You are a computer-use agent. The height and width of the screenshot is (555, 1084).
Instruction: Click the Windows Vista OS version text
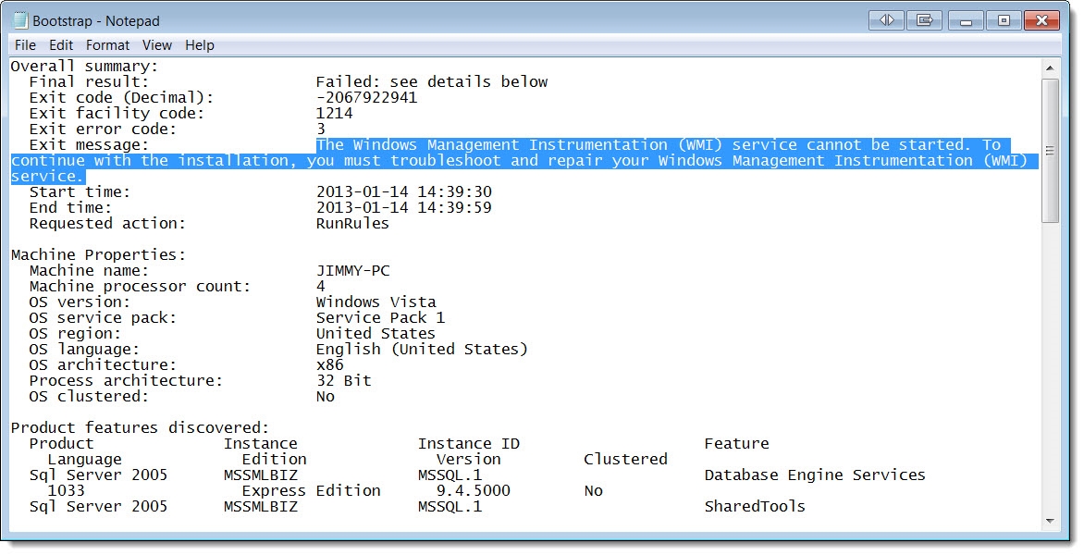[376, 302]
